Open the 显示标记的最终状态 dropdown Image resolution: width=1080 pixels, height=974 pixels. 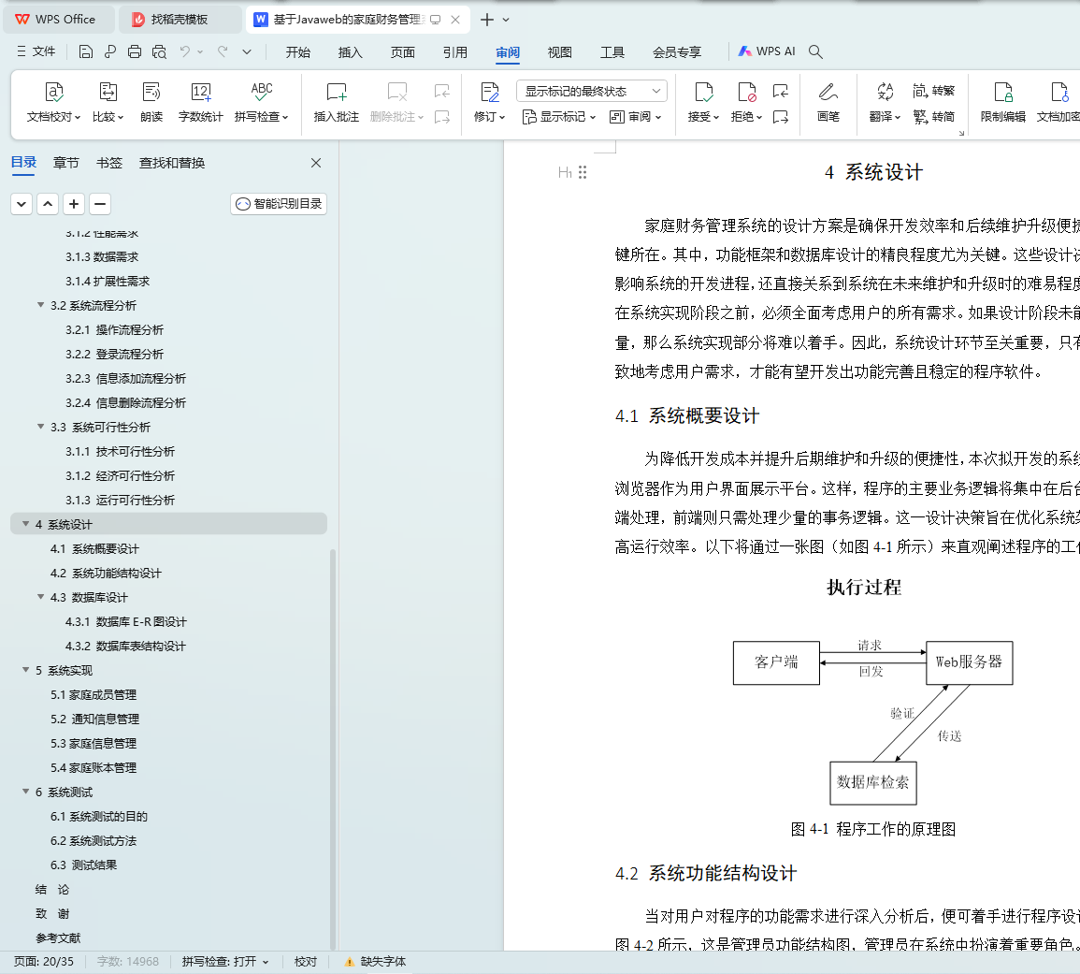pos(592,91)
